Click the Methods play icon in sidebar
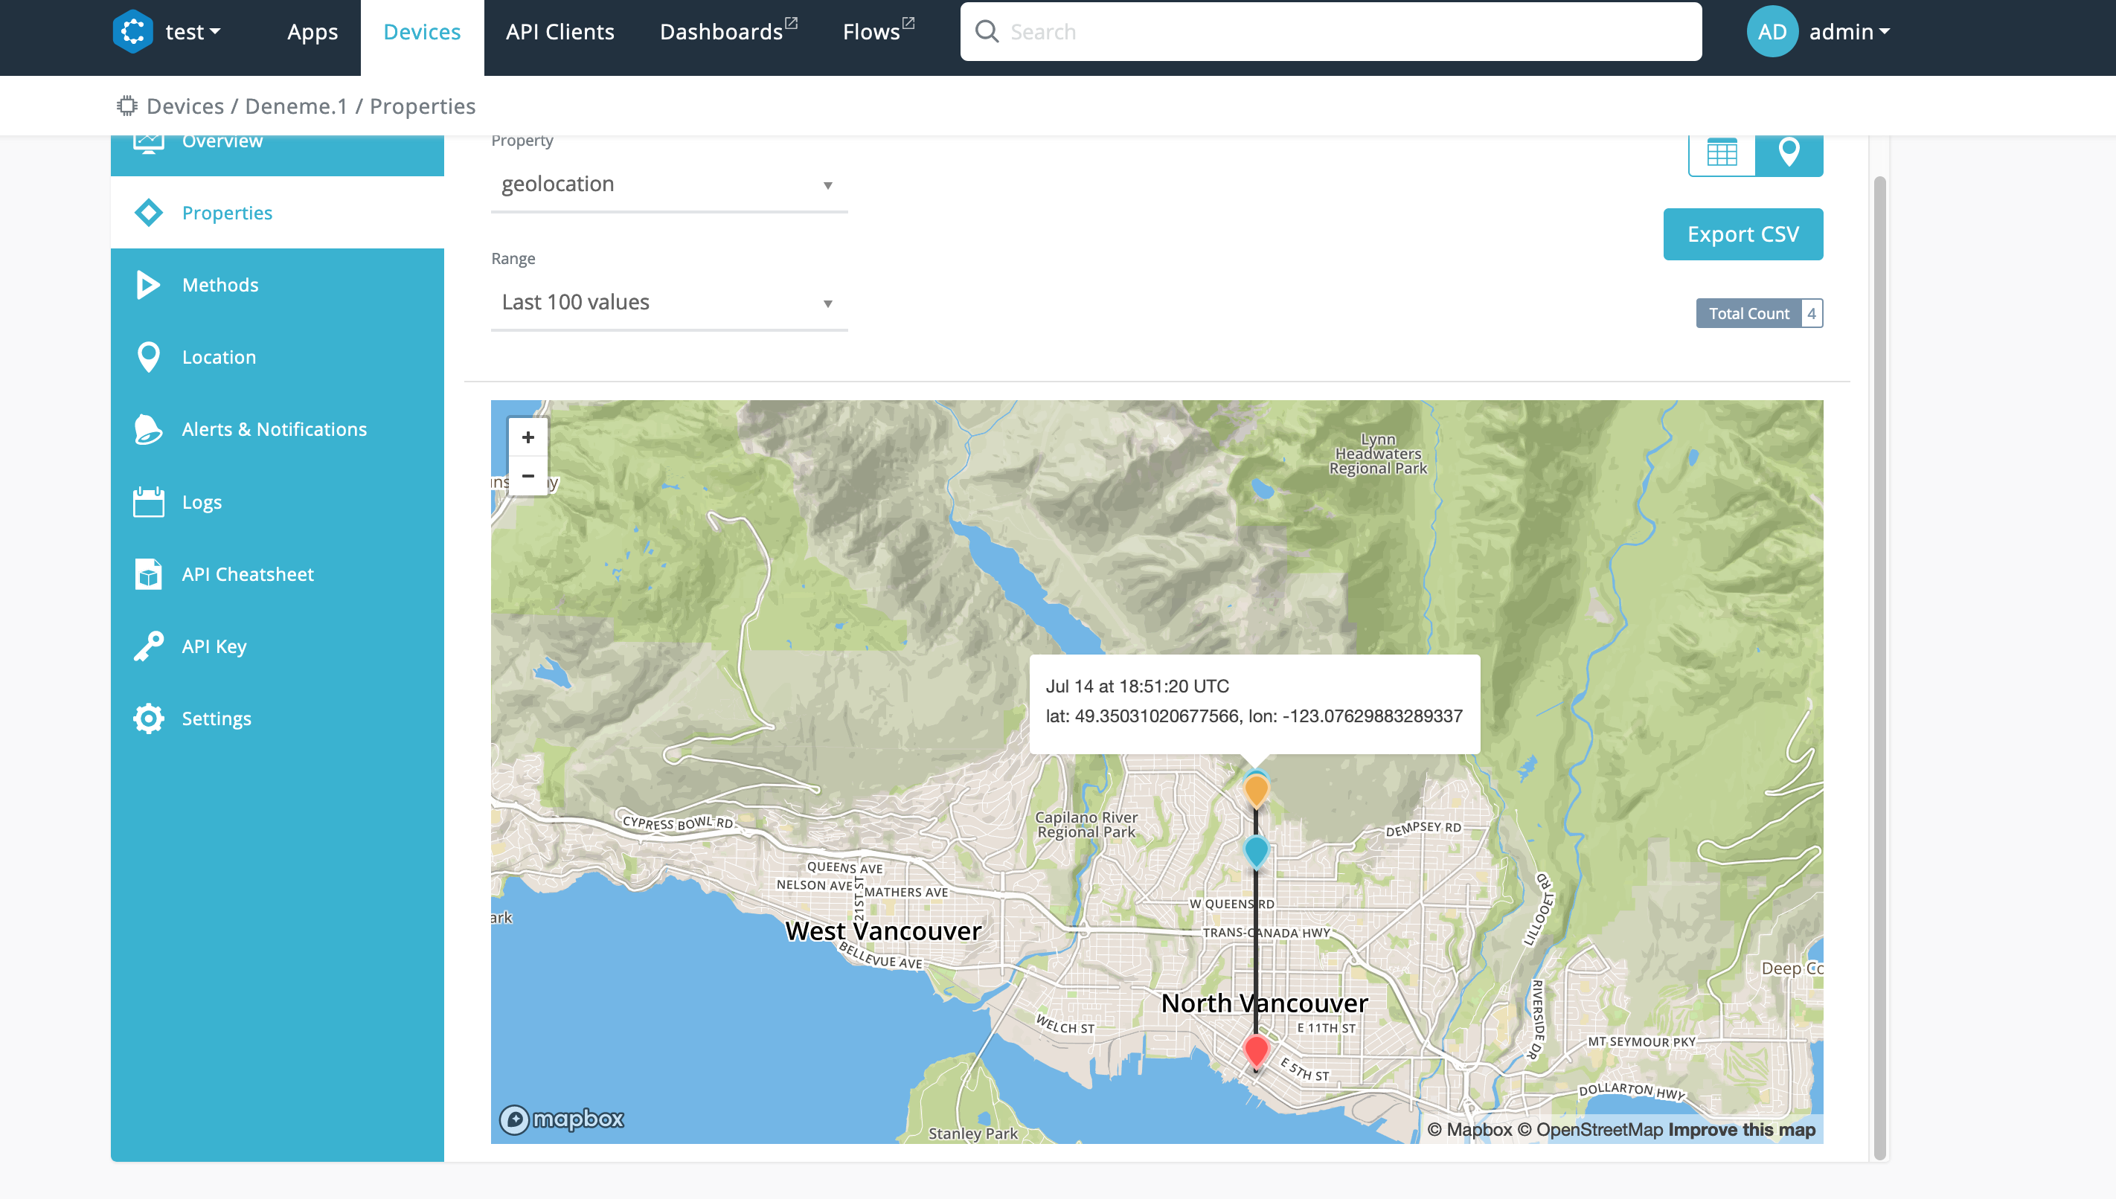Viewport: 2116px width, 1199px height. 147,285
